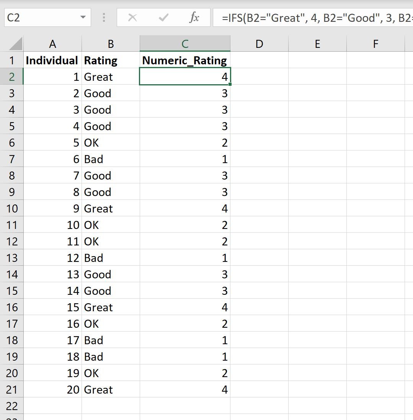Click the Individual header cell

point(52,60)
